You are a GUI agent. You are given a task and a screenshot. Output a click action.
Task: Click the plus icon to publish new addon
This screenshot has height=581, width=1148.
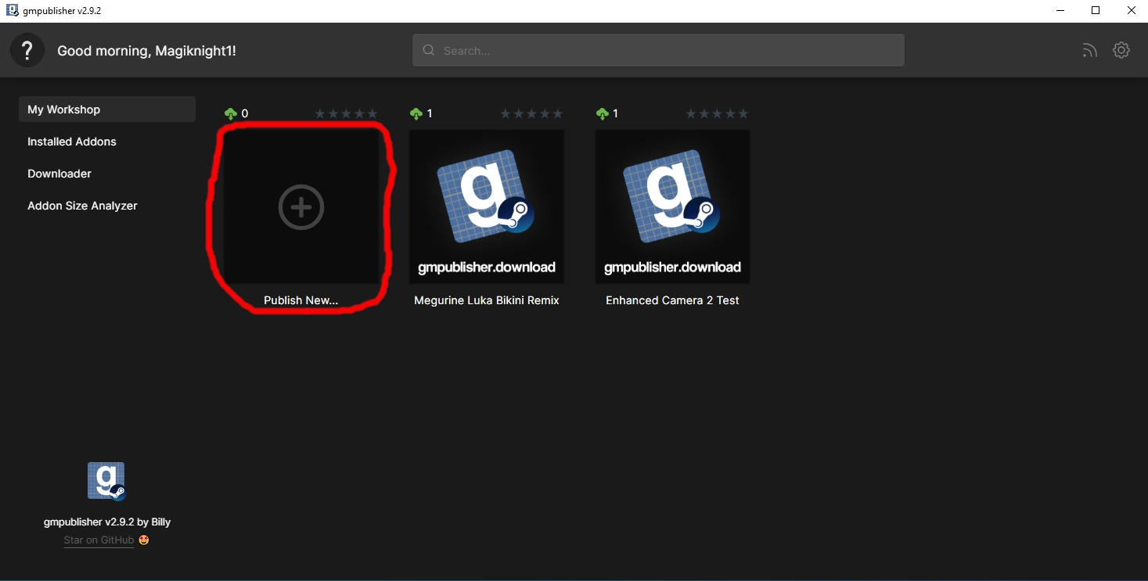[301, 207]
